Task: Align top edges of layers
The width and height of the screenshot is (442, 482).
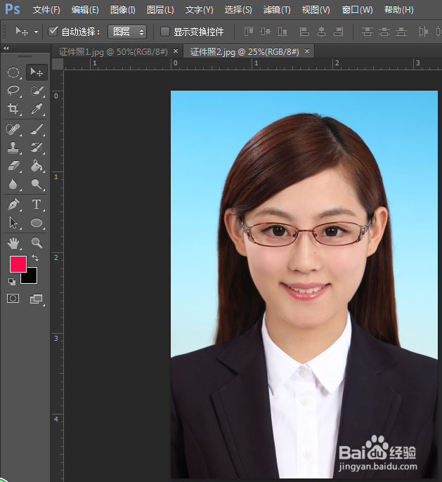Action: click(249, 32)
